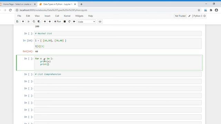
Task: Open the command palette keyboard icon
Action: 100,22
